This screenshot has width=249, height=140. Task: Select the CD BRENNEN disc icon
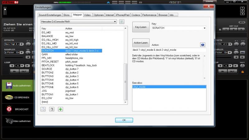9,97
